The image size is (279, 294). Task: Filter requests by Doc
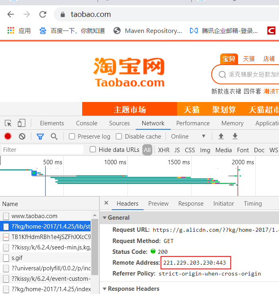[259, 150]
